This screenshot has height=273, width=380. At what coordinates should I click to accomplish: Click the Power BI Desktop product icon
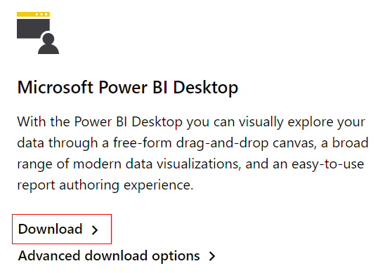[38, 33]
